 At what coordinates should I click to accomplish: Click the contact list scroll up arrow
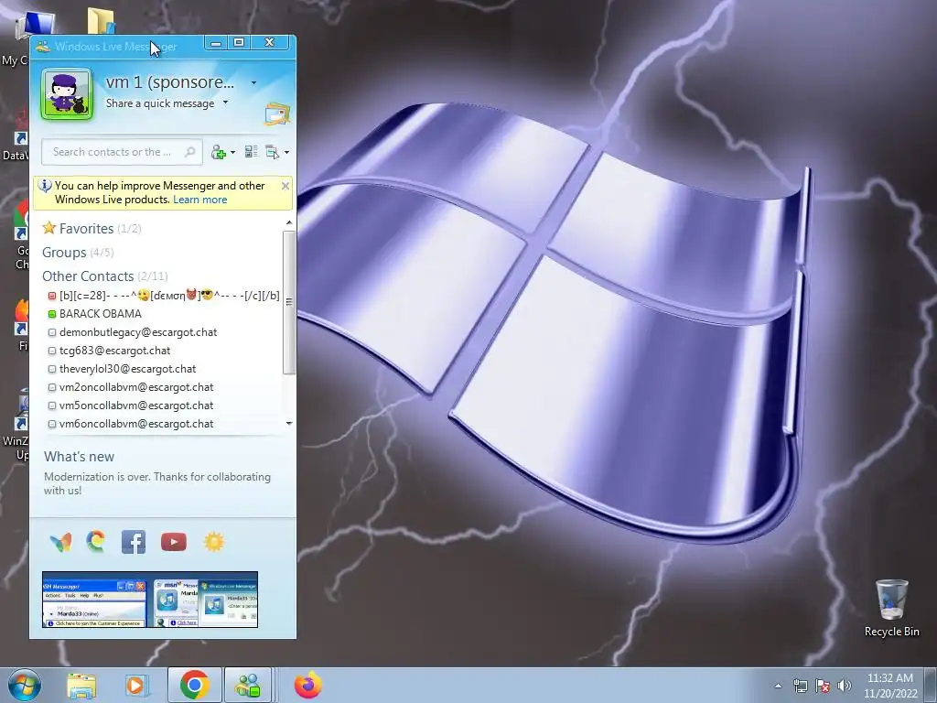pos(289,223)
